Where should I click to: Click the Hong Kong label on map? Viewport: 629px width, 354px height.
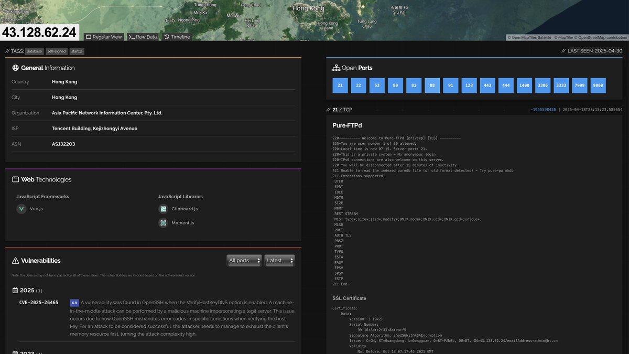pos(308,8)
